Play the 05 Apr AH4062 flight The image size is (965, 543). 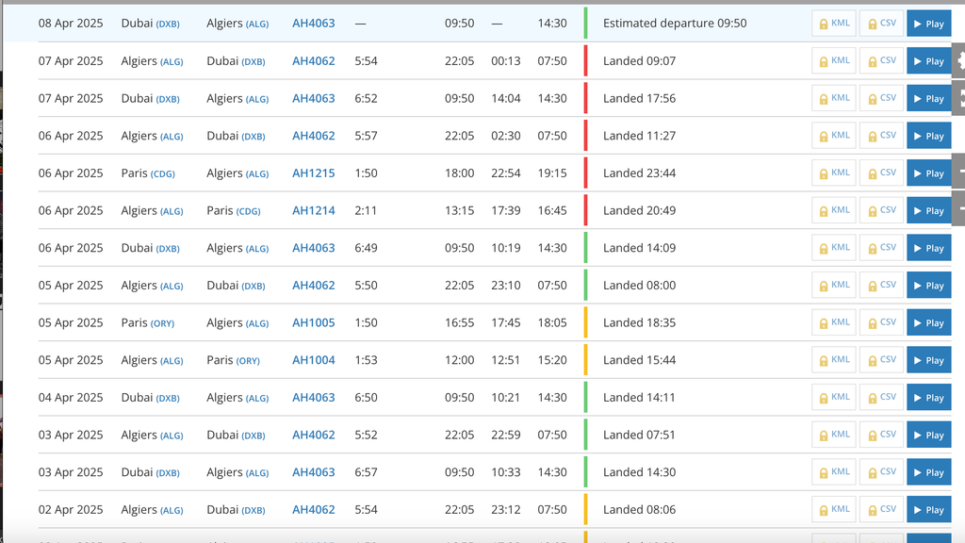click(928, 286)
